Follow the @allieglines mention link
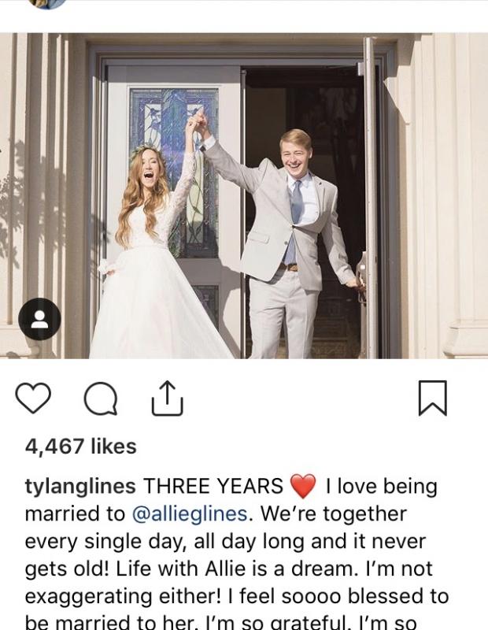 (x=190, y=514)
